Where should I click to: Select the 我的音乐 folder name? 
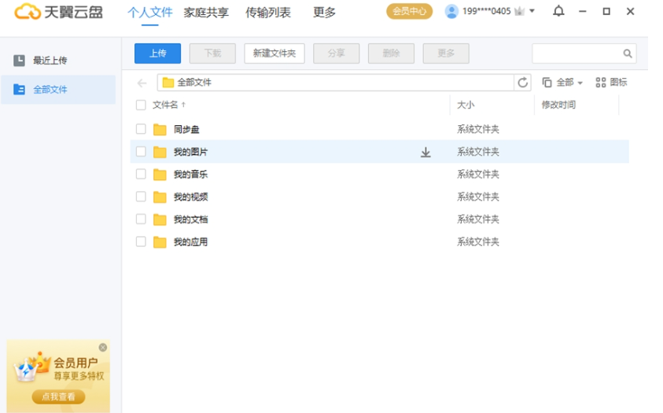pos(190,174)
